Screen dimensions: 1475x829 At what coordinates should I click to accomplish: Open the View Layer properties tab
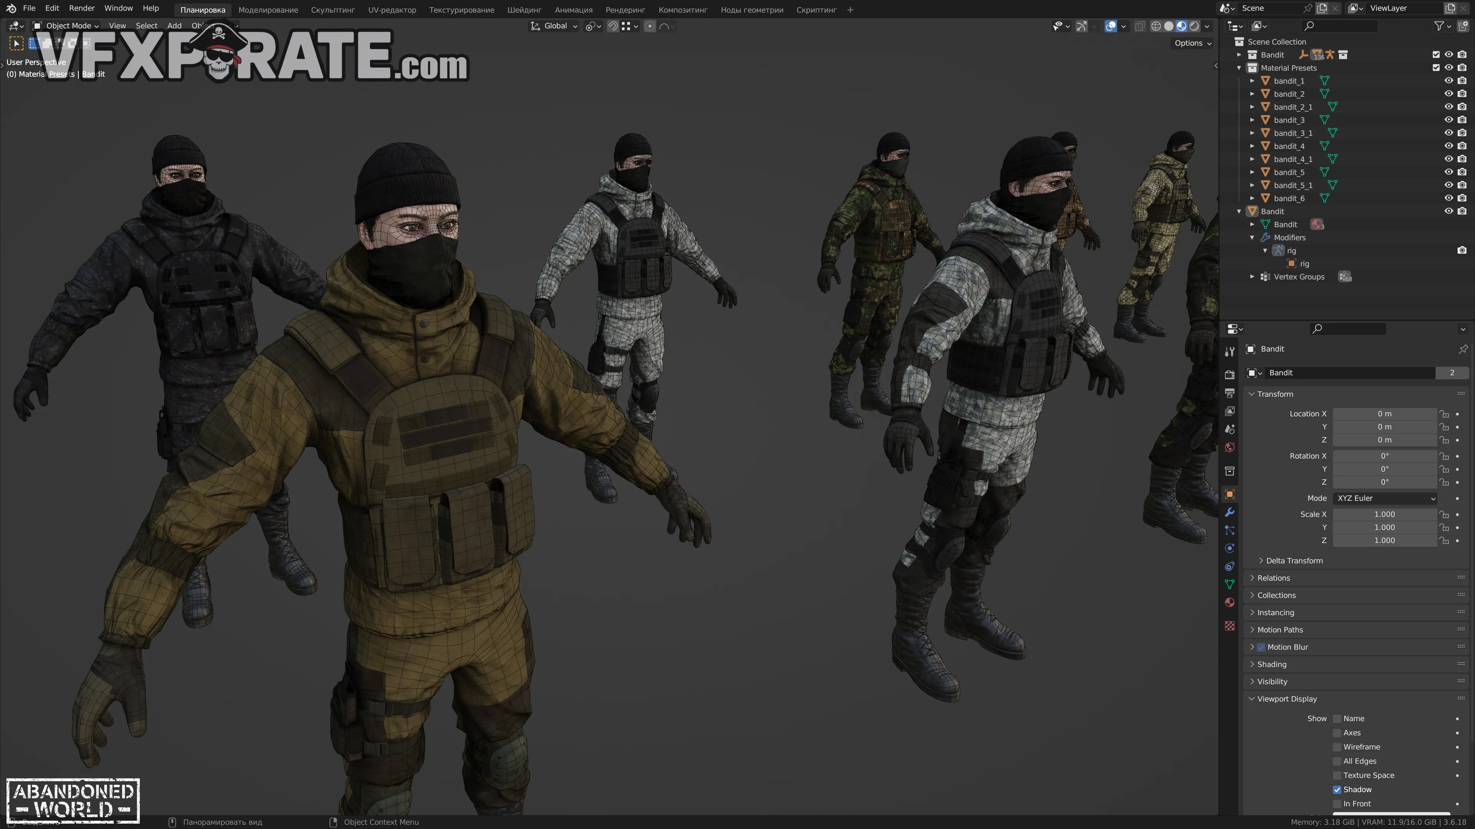point(1229,411)
